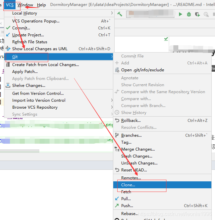Select Update Project...

click(59, 35)
